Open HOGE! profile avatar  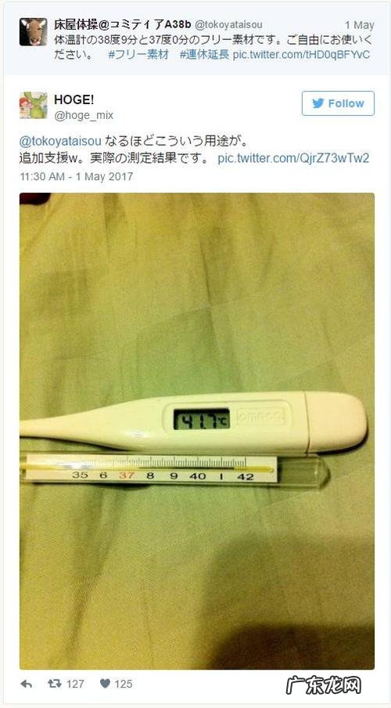tap(34, 105)
